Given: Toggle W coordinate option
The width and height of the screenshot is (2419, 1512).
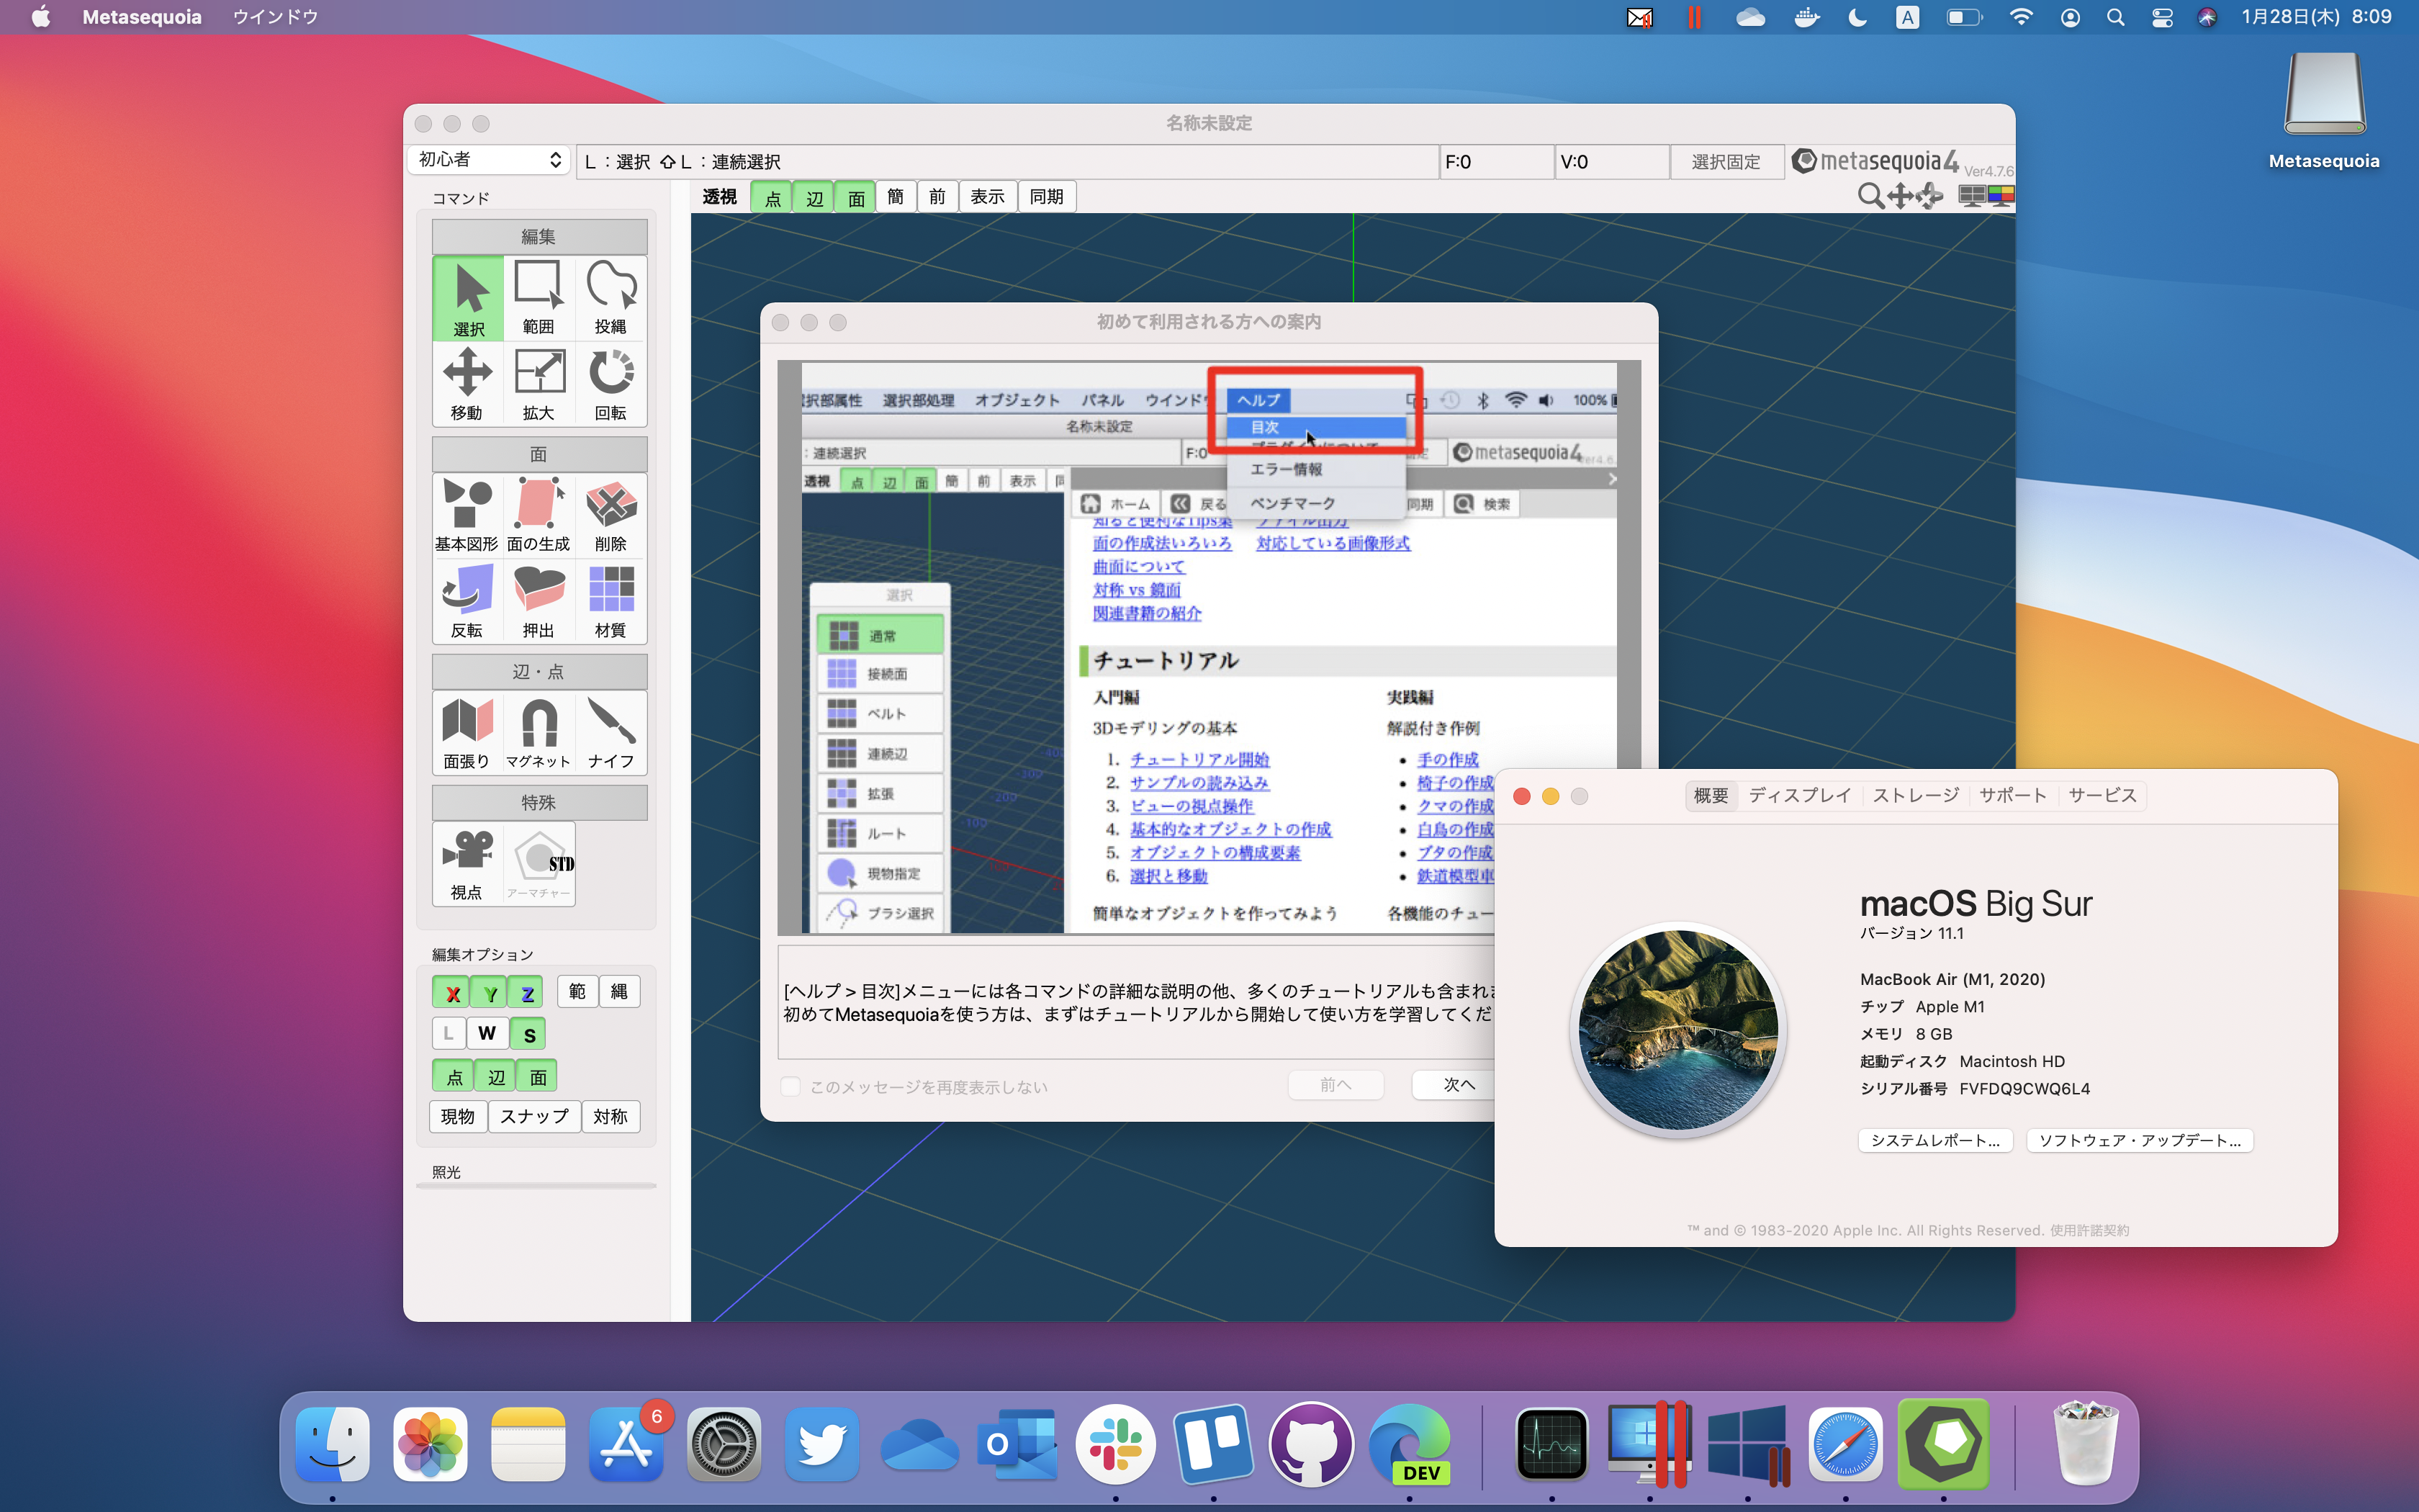Looking at the screenshot, I should pos(487,1034).
